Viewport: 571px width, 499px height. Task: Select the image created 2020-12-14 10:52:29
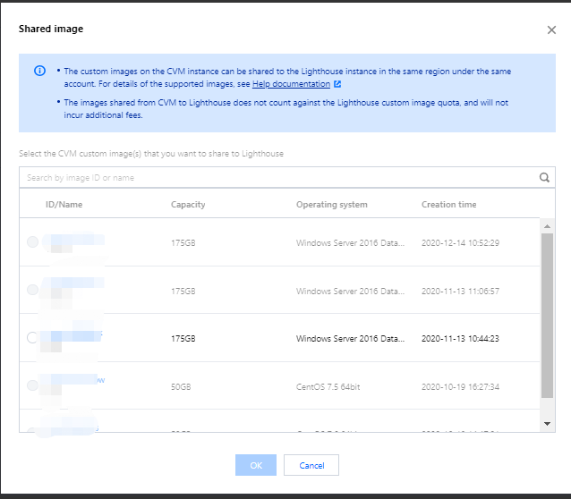pos(33,242)
